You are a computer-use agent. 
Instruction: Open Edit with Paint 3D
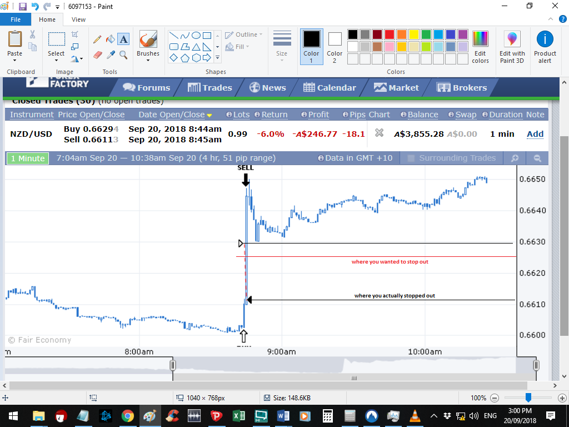[512, 47]
